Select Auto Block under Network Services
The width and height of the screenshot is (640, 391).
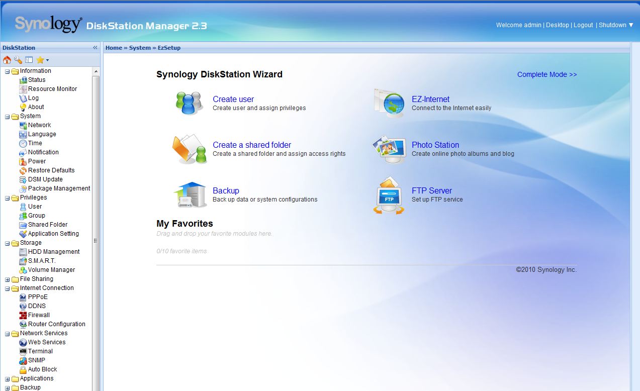(x=42, y=369)
